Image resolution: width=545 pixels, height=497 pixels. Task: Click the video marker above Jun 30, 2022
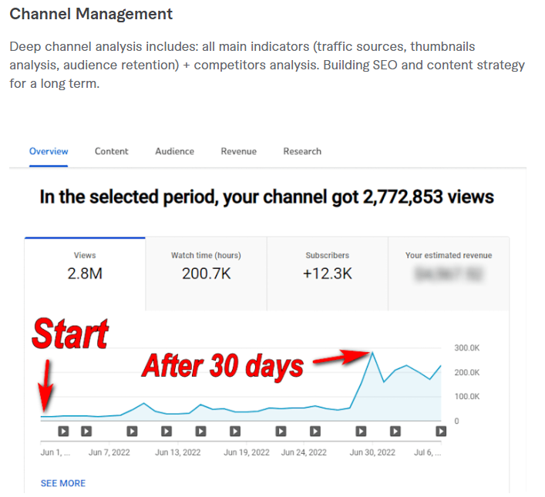361,432
